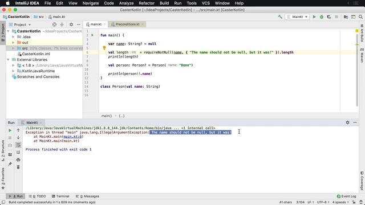Toggle the 2: Favorites side tool button
Screen dimensions: 365x205
tap(3, 178)
